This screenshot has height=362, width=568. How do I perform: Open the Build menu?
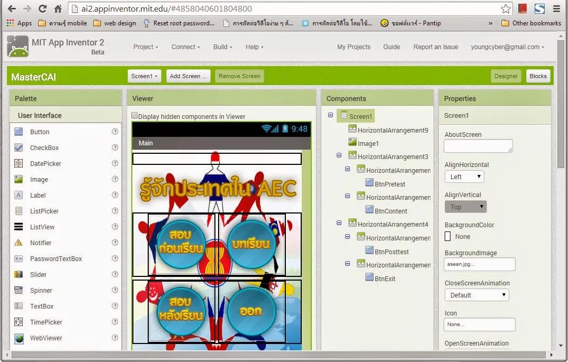click(222, 47)
